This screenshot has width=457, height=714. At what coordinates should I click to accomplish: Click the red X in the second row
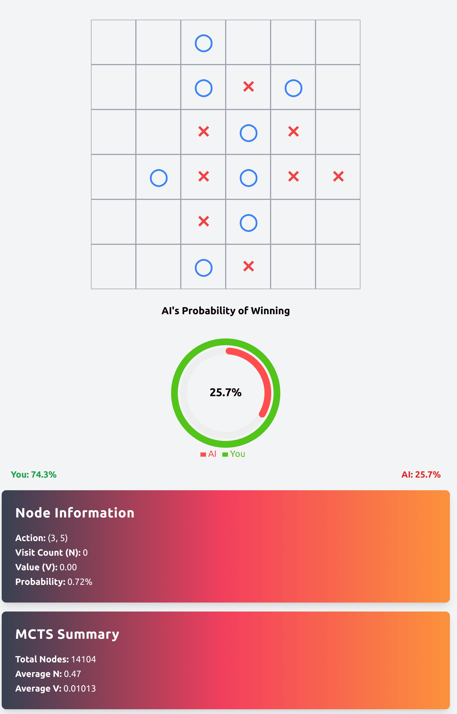[248, 87]
